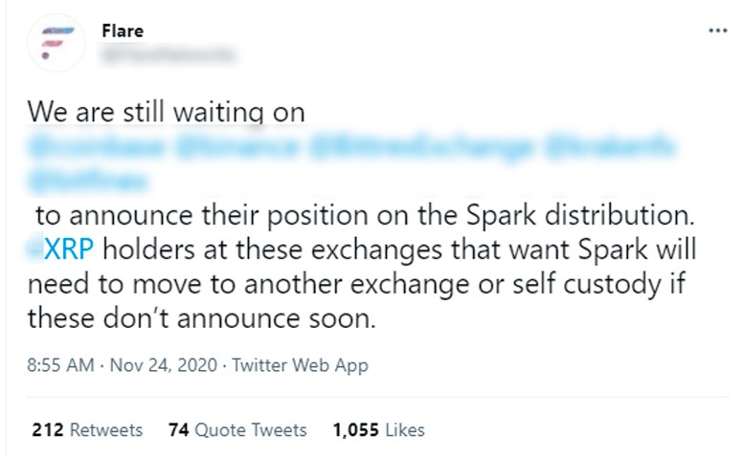Click the blue XRP hashtag
742x456 pixels.
61,250
